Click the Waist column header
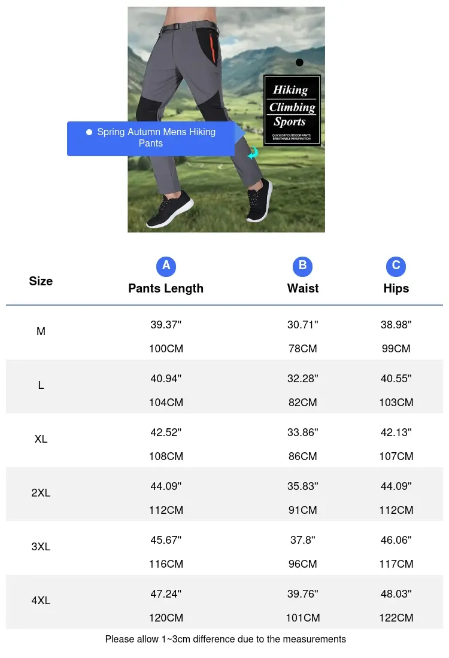The image size is (449, 658). coord(303,288)
